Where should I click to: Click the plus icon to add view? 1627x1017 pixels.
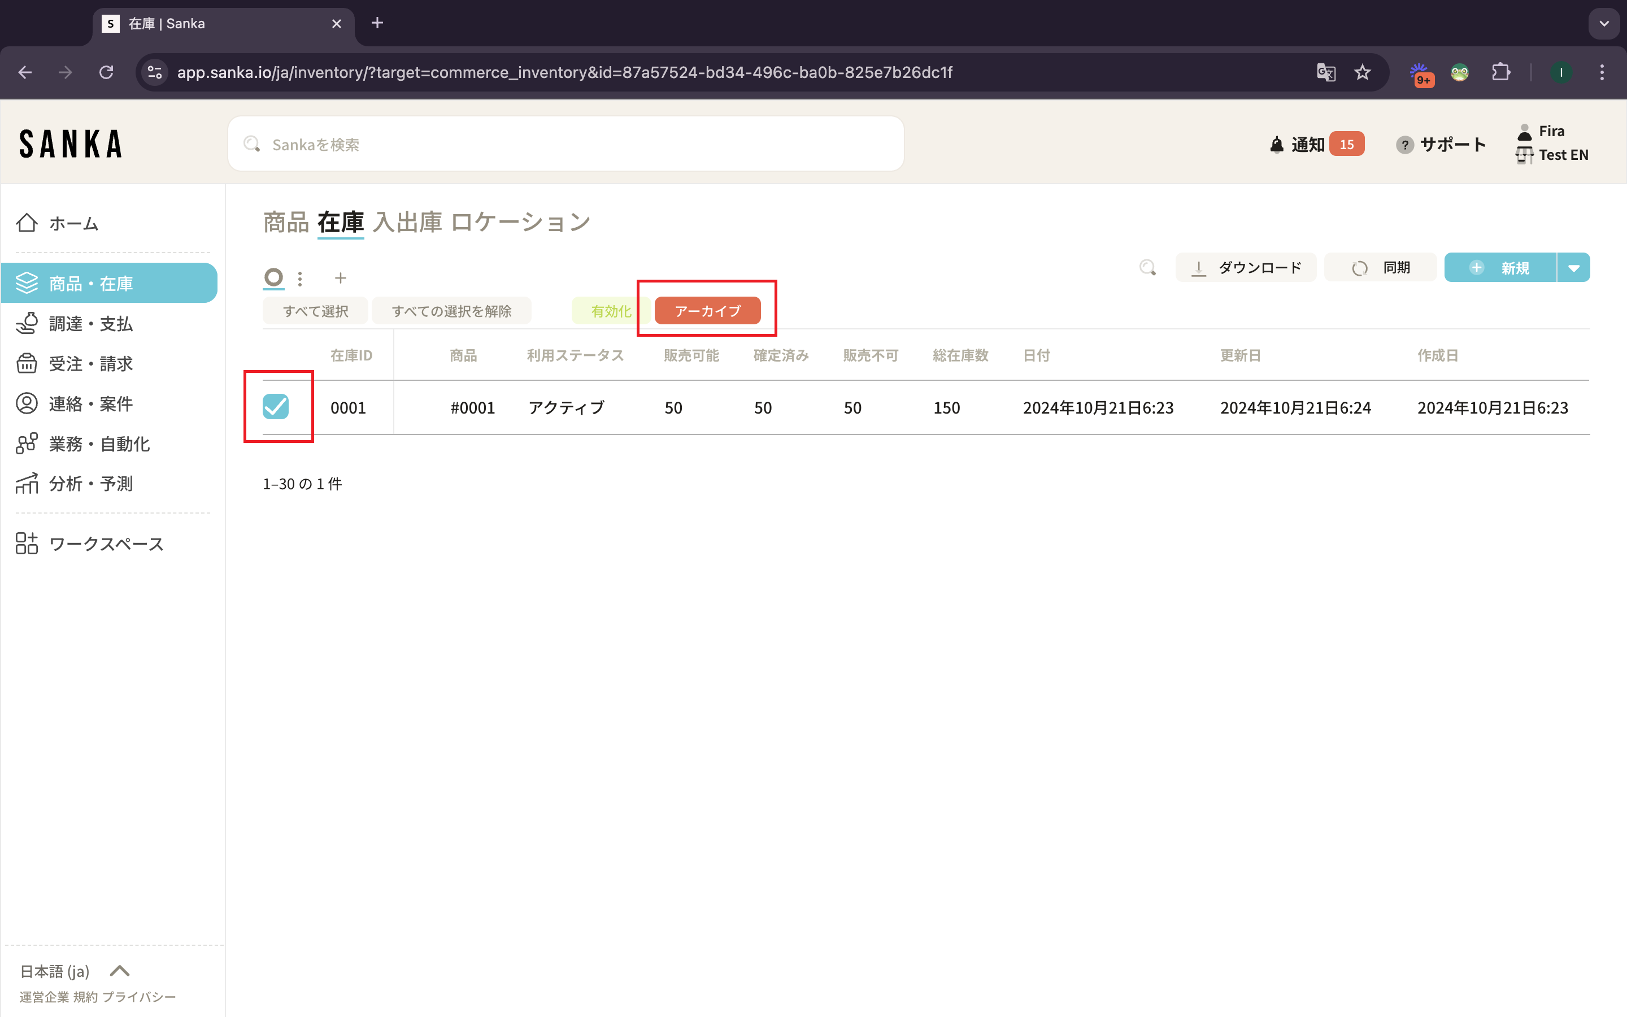(x=340, y=278)
